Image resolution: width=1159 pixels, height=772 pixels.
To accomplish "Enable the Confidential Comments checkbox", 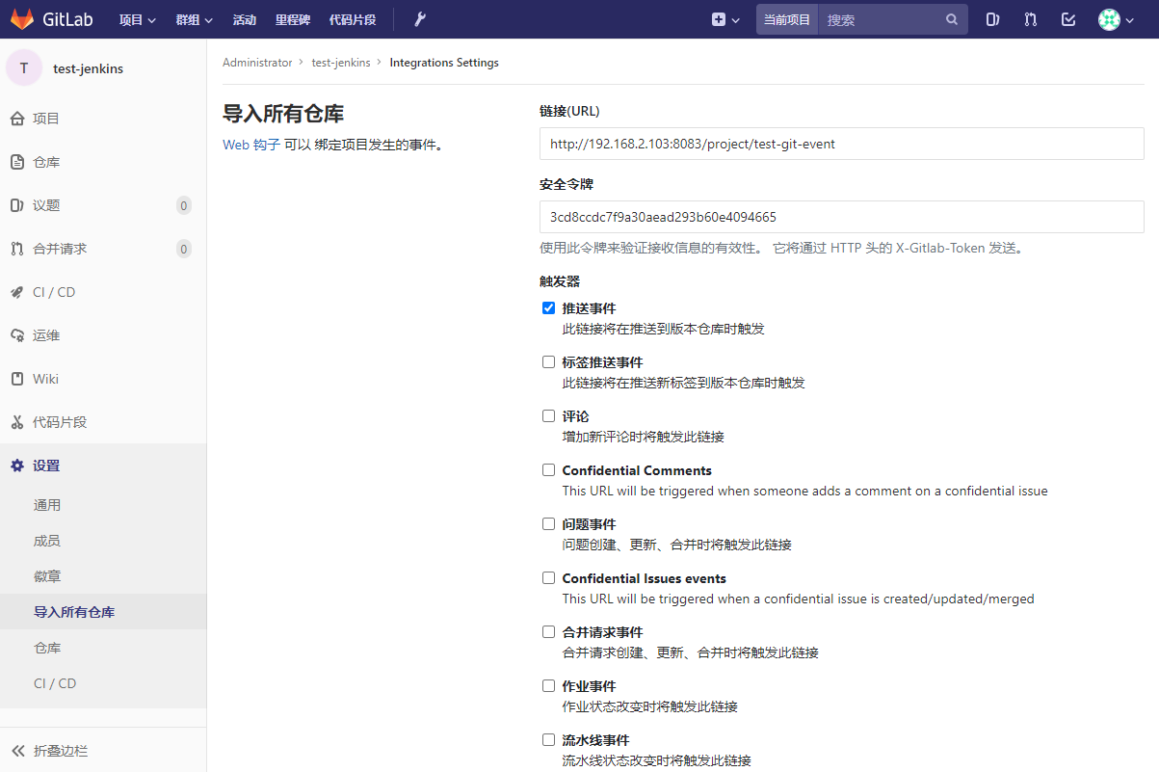I will tap(548, 470).
